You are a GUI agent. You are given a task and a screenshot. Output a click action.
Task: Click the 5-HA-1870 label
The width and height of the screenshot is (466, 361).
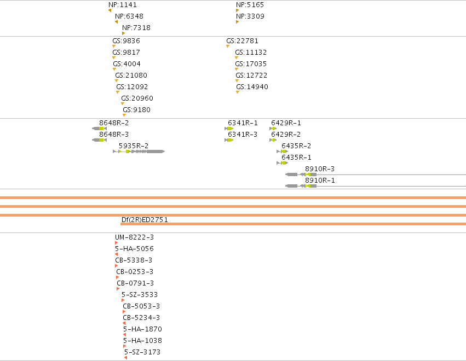click(x=143, y=329)
